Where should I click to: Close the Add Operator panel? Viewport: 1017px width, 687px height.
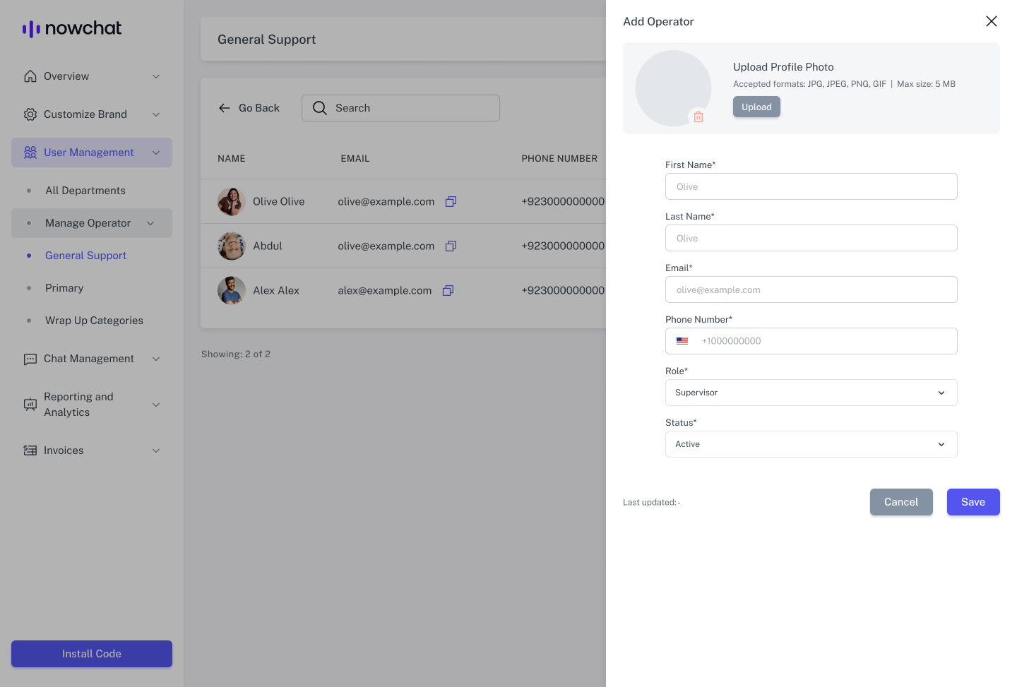[992, 21]
